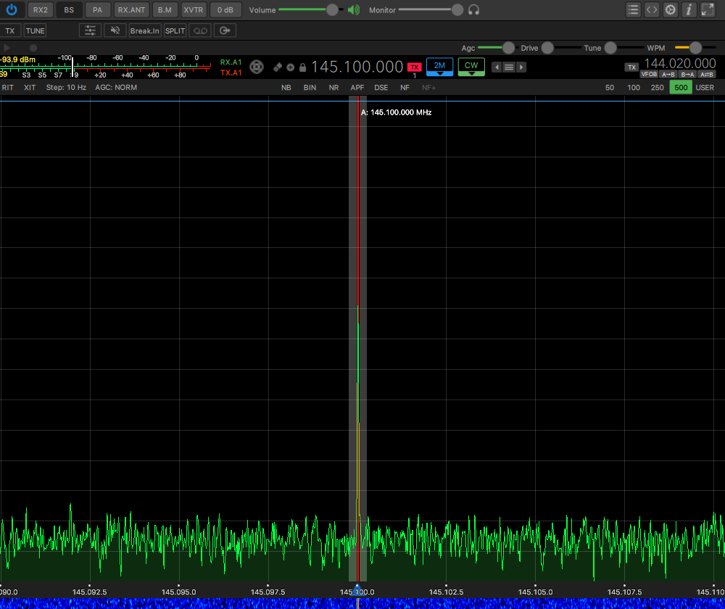The image size is (725, 609).
Task: Open the AGC: NORM selector
Action: coord(116,88)
